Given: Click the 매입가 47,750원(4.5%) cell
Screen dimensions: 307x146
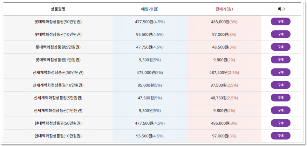Looking at the screenshot, I should 150,47.
